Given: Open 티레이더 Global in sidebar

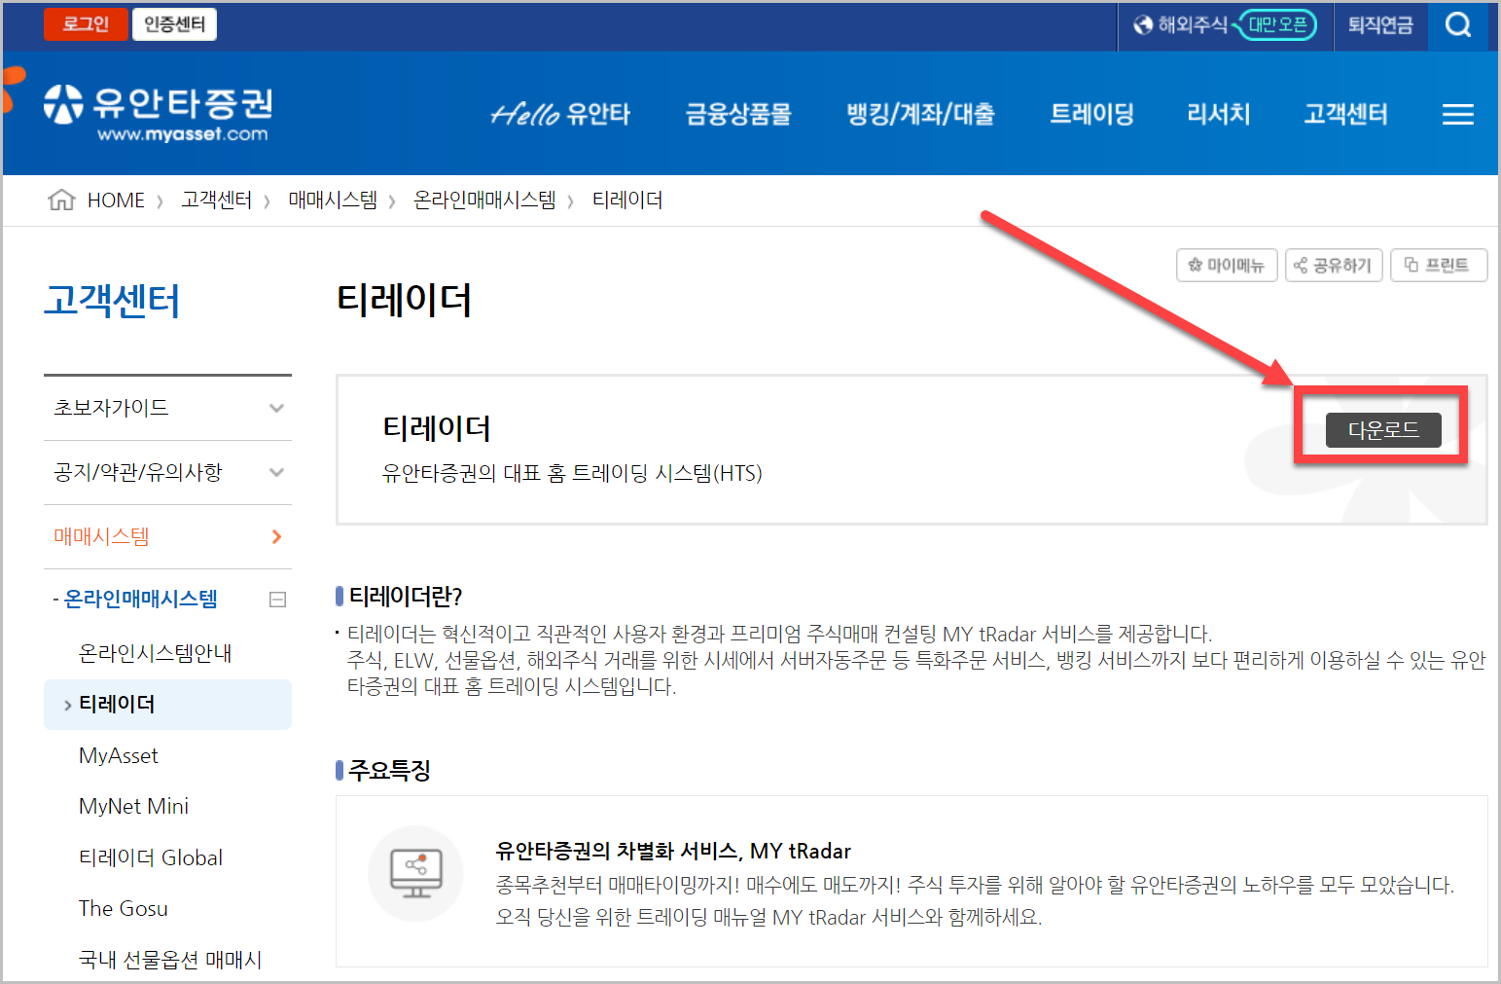Looking at the screenshot, I should pos(151,857).
